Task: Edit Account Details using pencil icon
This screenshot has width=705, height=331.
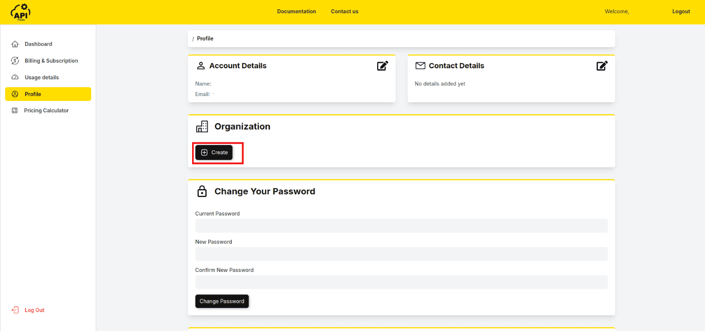Action: [382, 66]
